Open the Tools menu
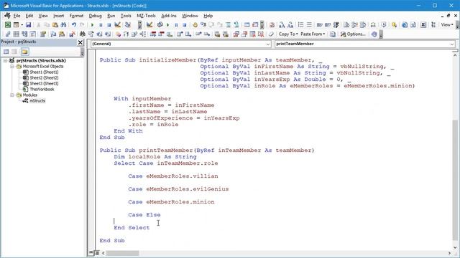The width and height of the screenshot is (460, 258). [x=126, y=16]
